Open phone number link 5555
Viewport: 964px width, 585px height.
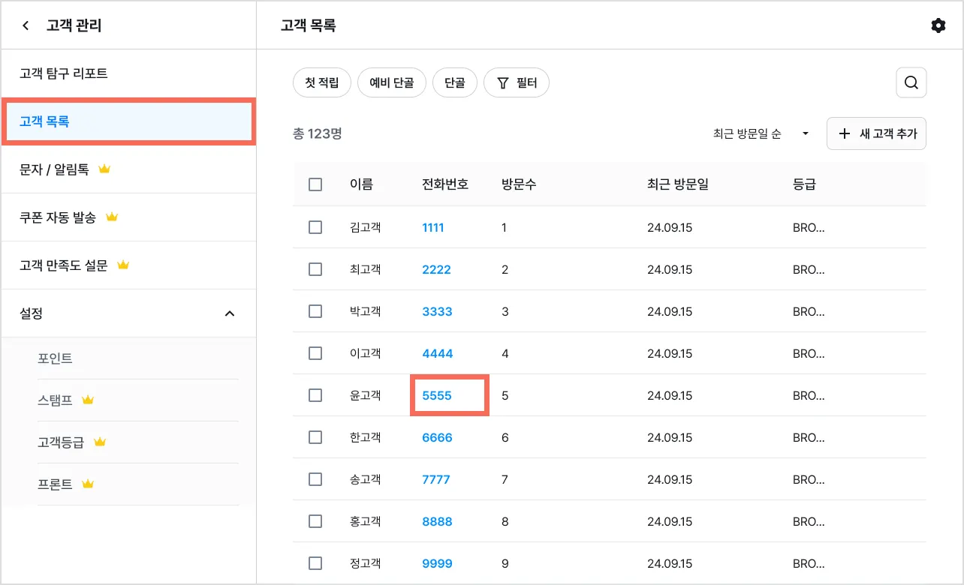tap(437, 395)
